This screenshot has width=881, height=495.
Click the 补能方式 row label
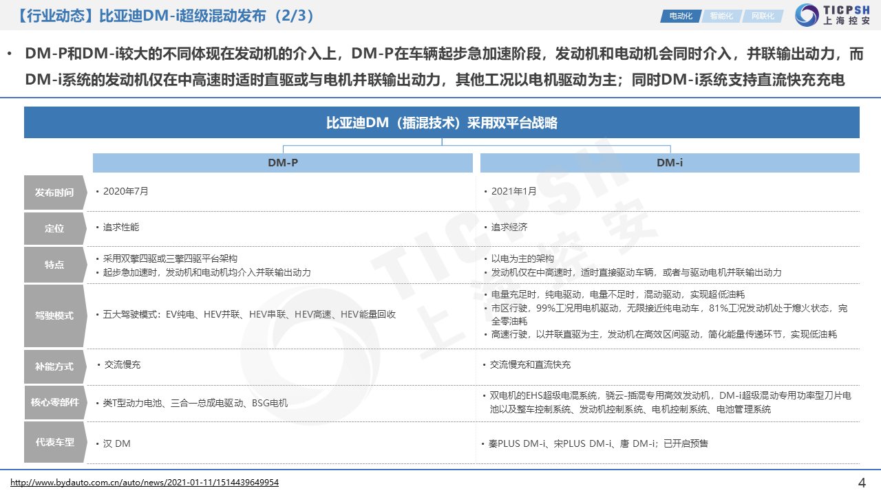click(54, 366)
